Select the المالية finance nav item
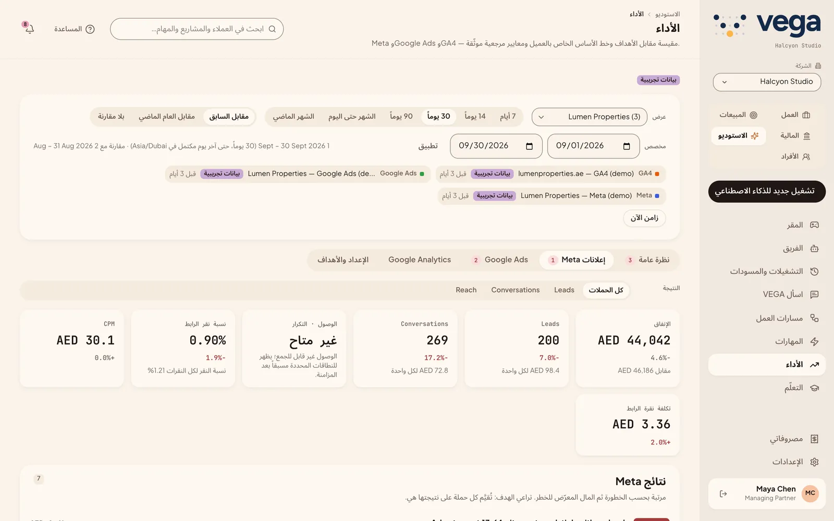The height and width of the screenshot is (521, 834). [x=795, y=135]
